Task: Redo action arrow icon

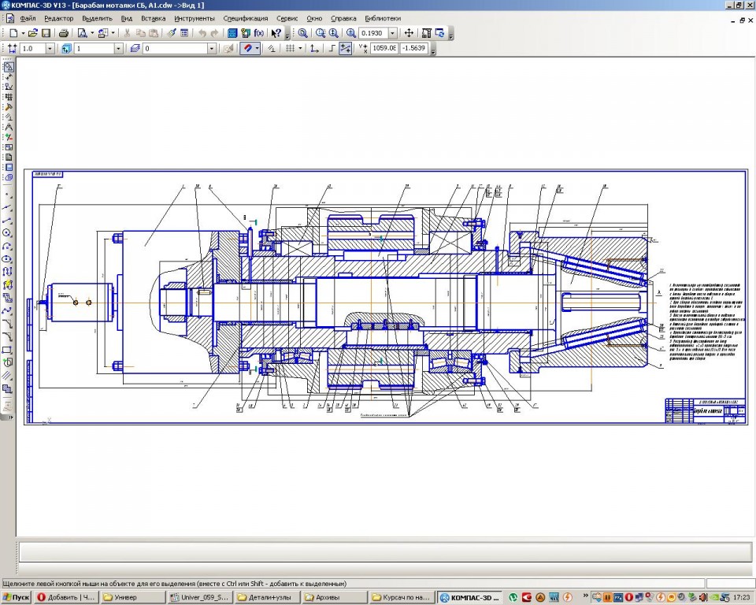Action: tap(214, 33)
